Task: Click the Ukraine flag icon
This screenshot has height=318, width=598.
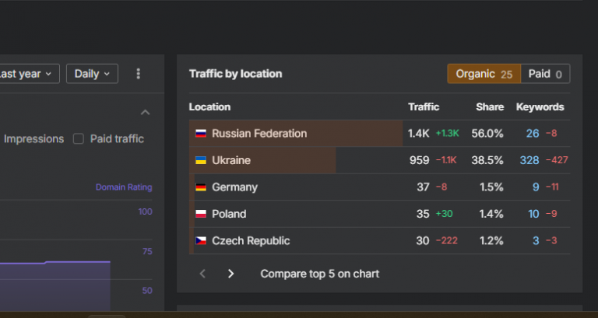Action: point(200,160)
